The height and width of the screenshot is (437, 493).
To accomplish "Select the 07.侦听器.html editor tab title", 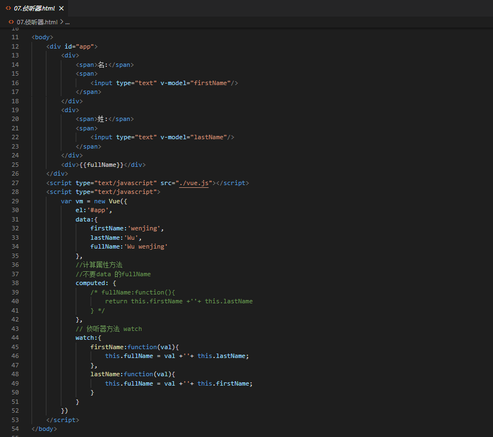I will [35, 8].
